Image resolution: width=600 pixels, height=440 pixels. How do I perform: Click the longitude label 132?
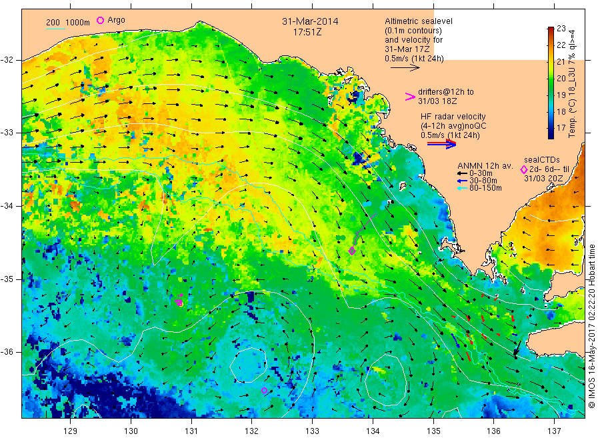point(252,431)
